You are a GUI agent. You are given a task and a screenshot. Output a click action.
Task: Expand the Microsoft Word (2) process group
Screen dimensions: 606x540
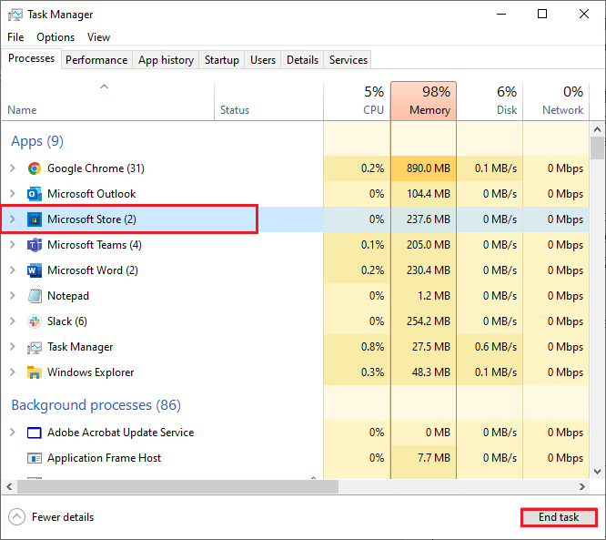tap(13, 270)
